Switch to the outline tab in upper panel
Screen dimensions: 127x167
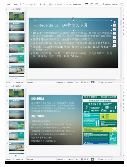(x=13, y=9)
